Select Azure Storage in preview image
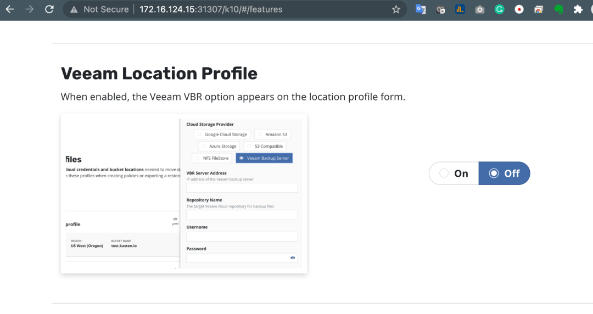The image size is (593, 314). pos(219,146)
